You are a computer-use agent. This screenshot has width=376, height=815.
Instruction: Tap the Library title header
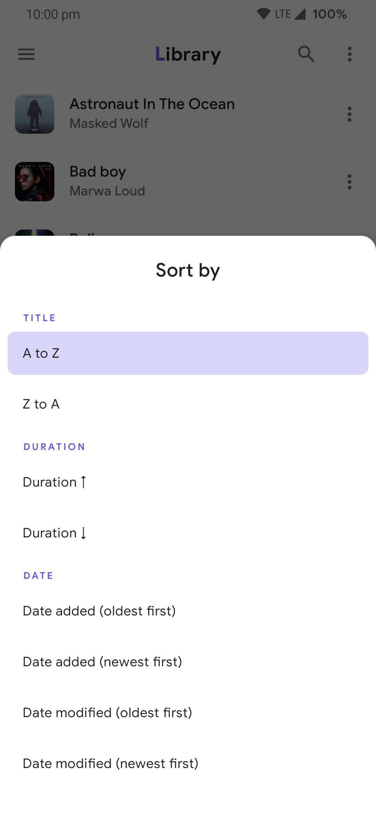pyautogui.click(x=188, y=54)
